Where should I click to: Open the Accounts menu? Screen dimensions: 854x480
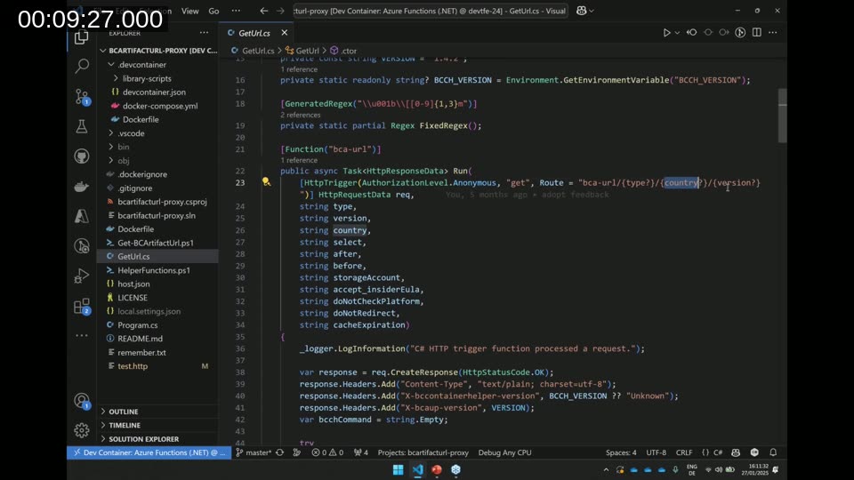click(x=82, y=402)
